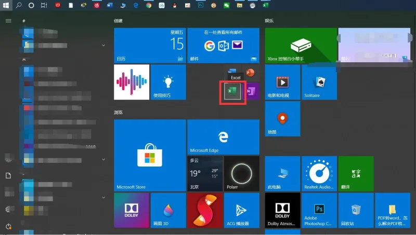Screen dimensions: 416x235
Task: Open the Excel tile in Start menu
Action: coord(232,91)
